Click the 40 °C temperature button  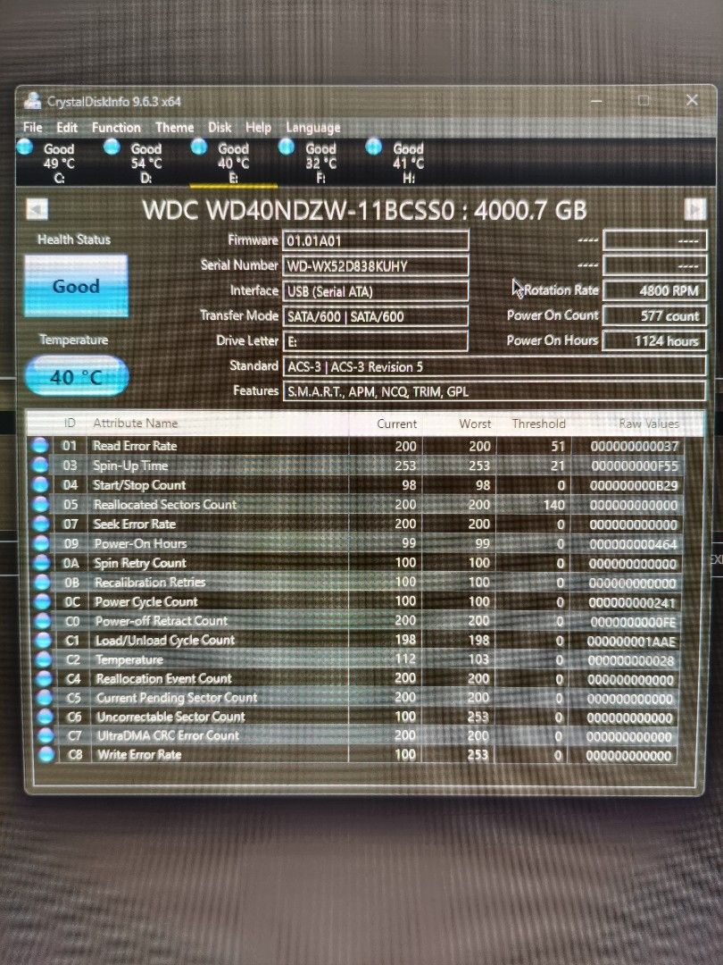76,376
